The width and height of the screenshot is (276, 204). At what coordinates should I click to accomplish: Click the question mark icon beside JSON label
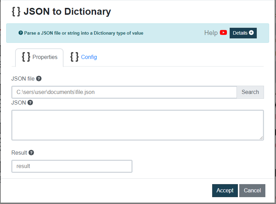[x=30, y=103]
